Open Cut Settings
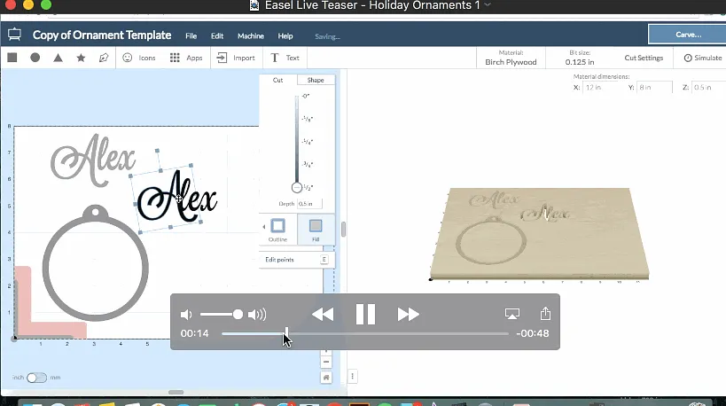This screenshot has height=406, width=726. coord(644,58)
